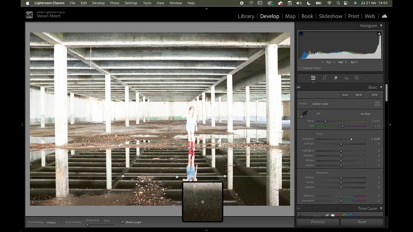Toggle the Show Loupe checkbox

click(122, 222)
